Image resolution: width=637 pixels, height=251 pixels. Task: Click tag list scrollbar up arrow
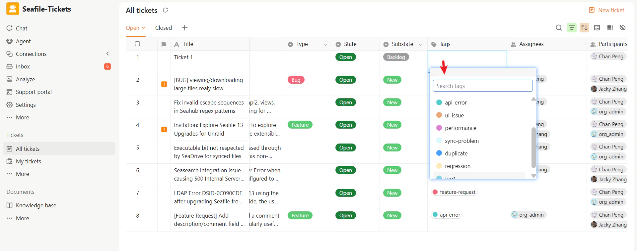tap(533, 99)
